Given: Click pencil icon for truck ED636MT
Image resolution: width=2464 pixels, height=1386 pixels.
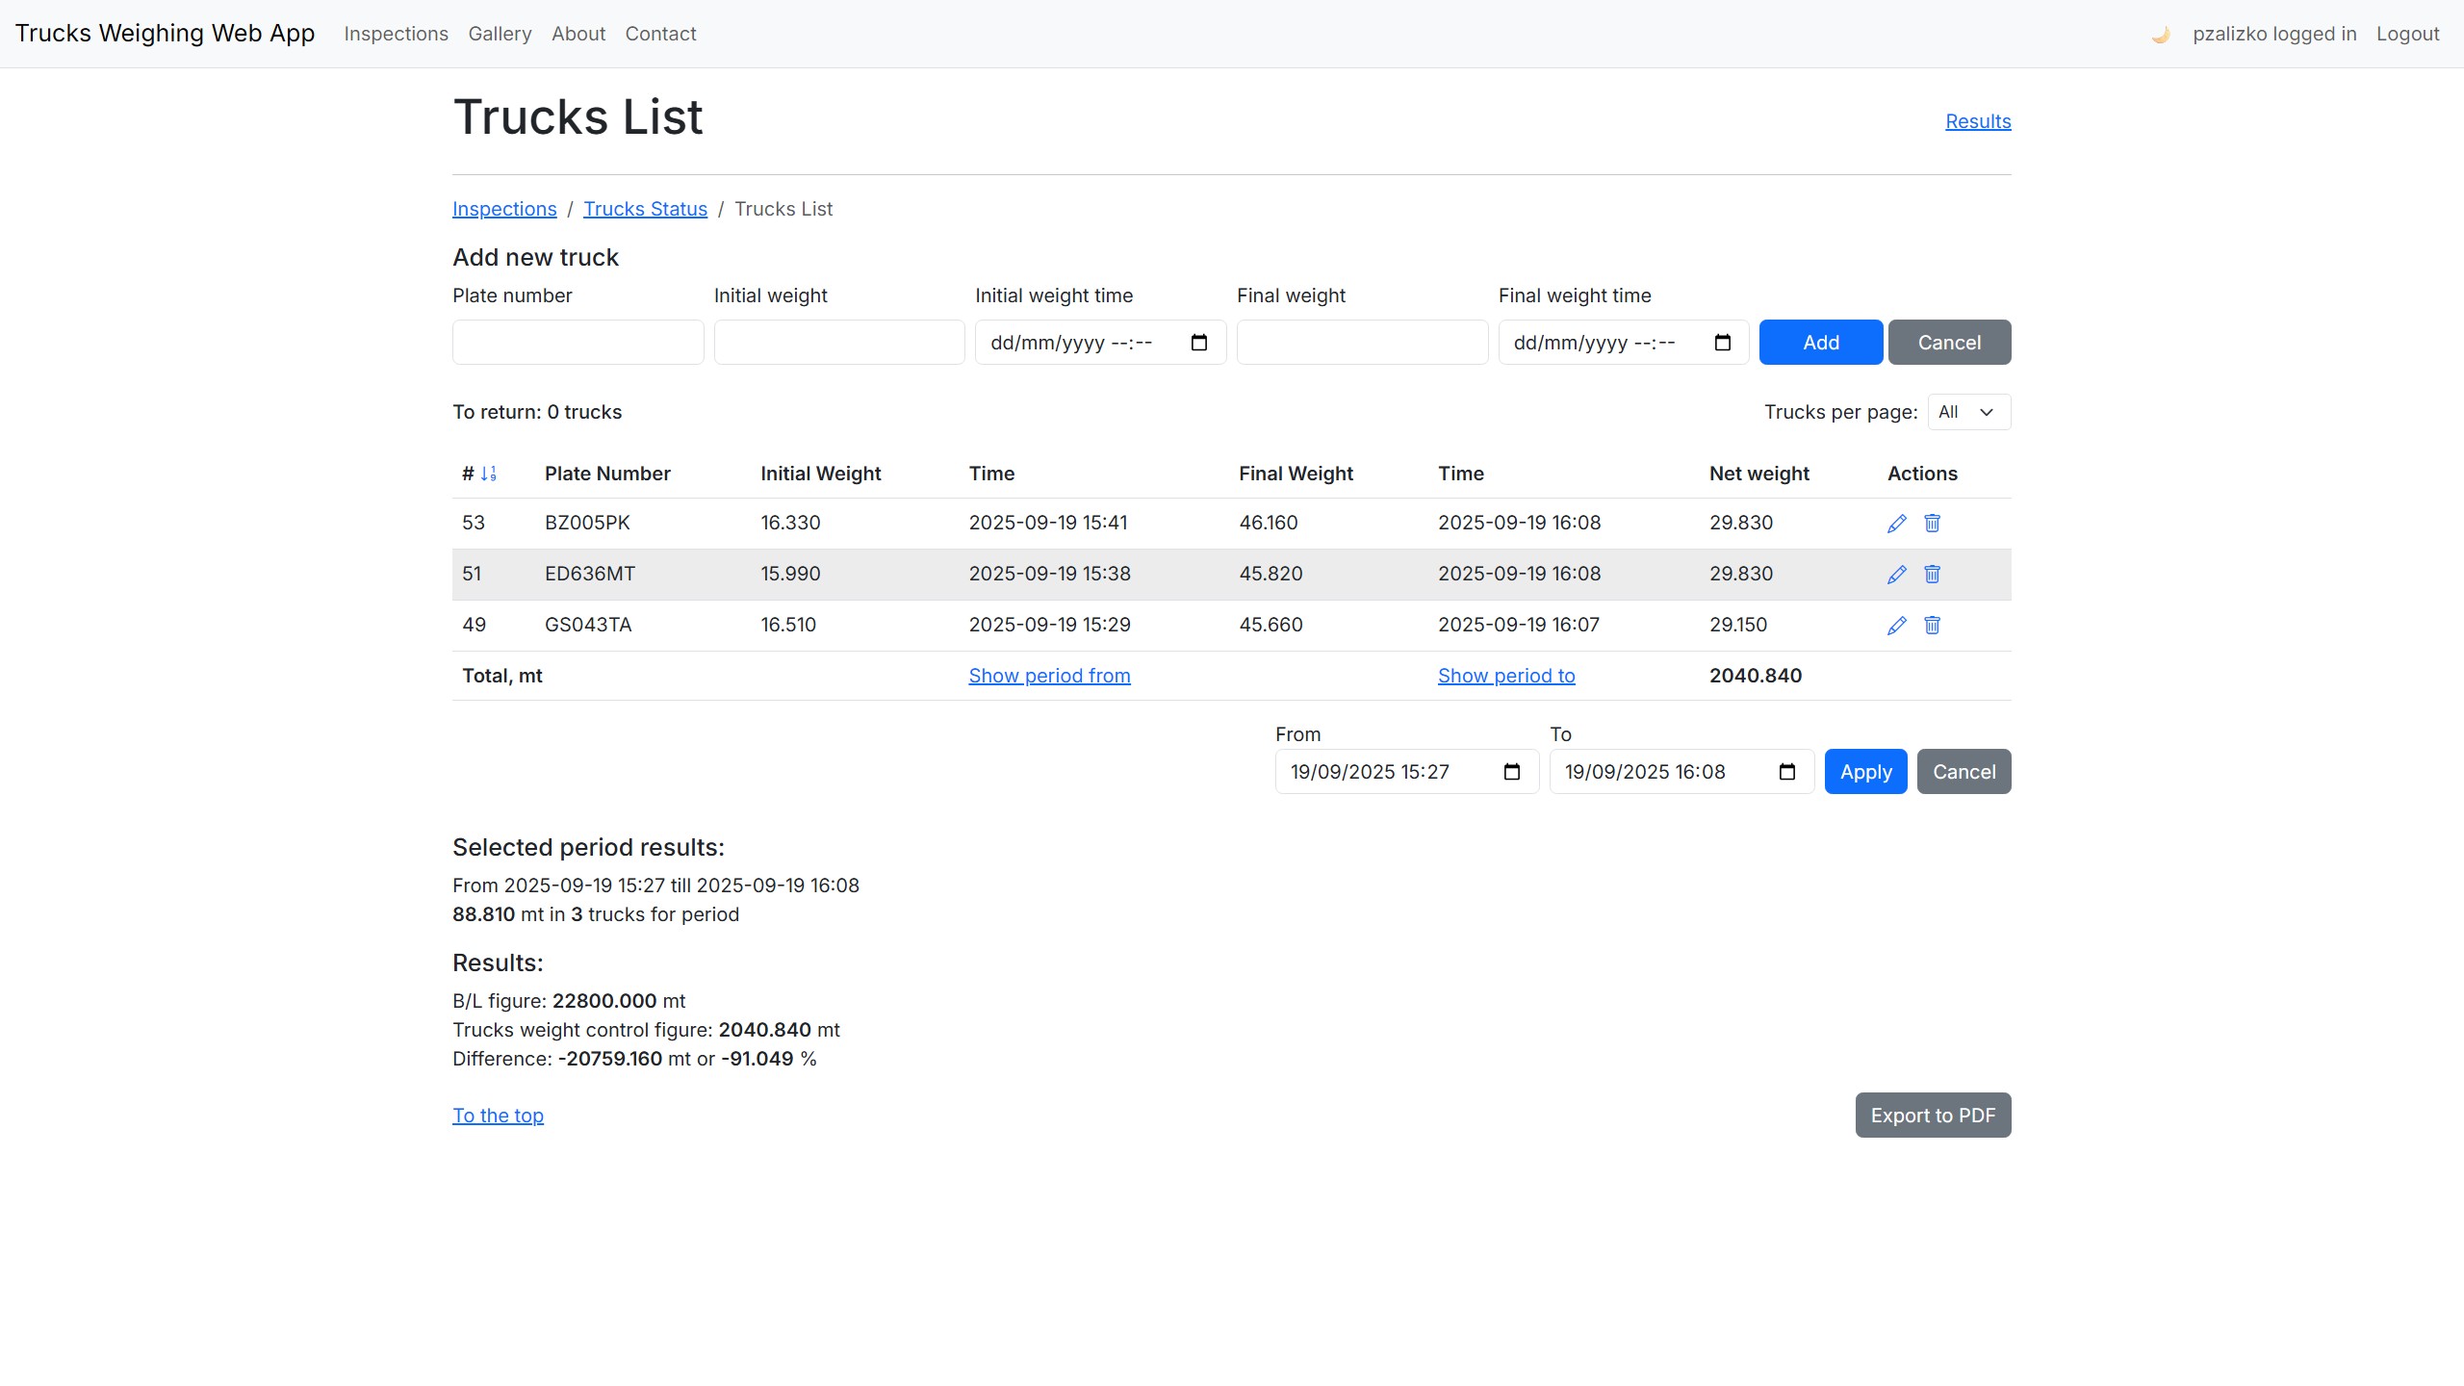Looking at the screenshot, I should tap(1896, 575).
